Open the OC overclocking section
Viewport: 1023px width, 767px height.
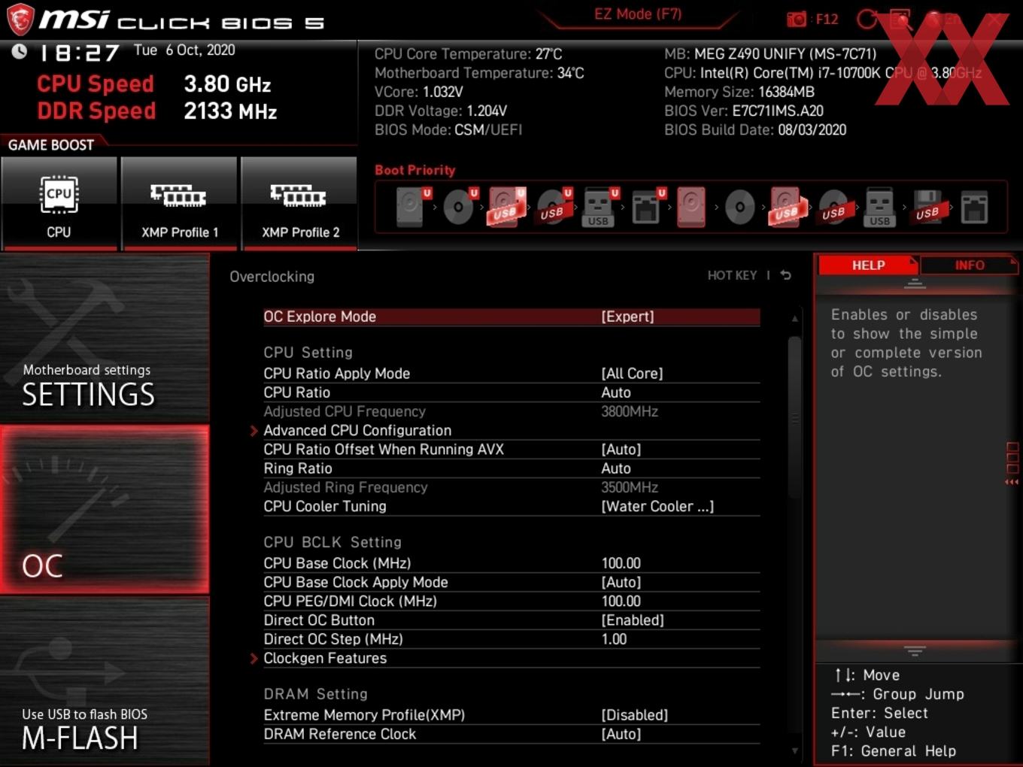[x=105, y=510]
